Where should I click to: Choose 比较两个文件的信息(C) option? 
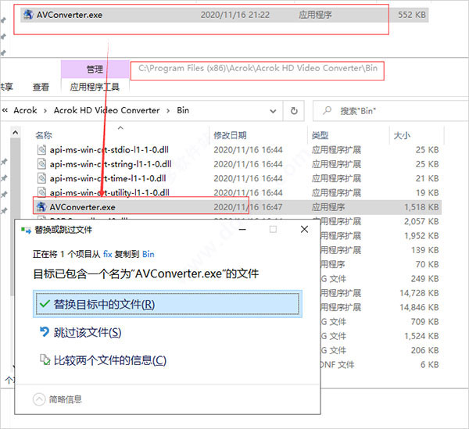coord(109,360)
